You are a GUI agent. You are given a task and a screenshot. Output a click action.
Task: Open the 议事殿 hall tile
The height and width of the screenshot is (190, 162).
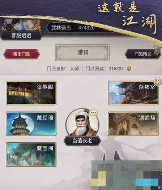pyautogui.click(x=31, y=93)
